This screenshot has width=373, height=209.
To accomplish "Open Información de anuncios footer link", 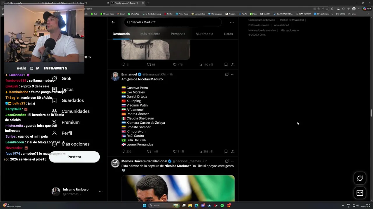I will click(x=262, y=30).
